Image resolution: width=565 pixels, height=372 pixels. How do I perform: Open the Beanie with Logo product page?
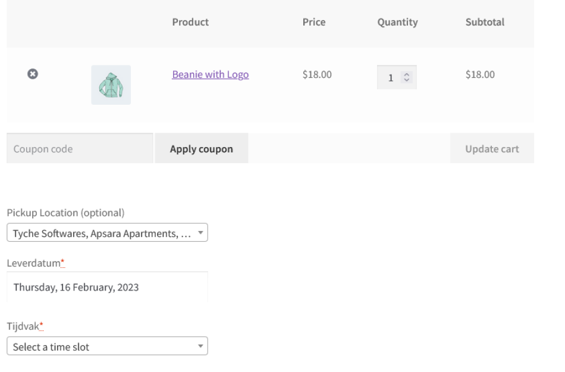[x=210, y=74]
